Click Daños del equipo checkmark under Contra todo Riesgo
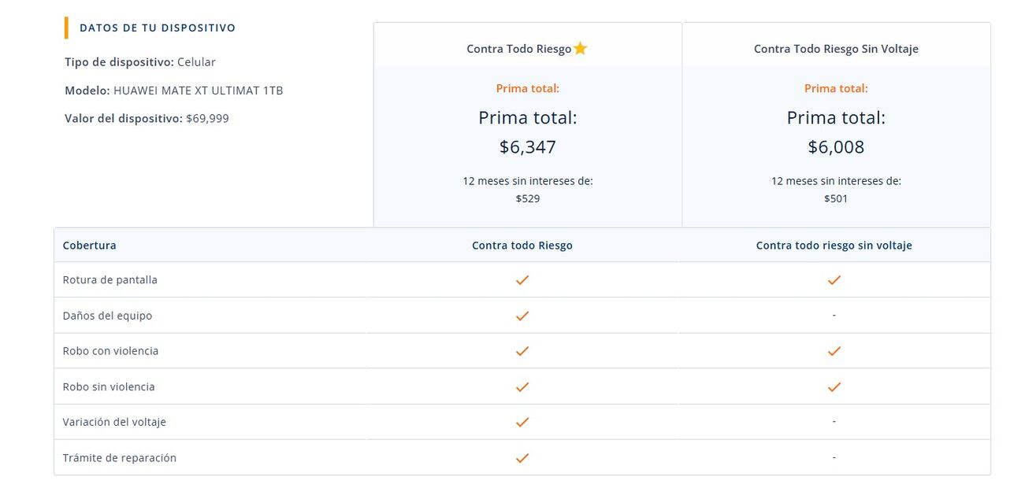The image size is (1025, 488). 522,316
